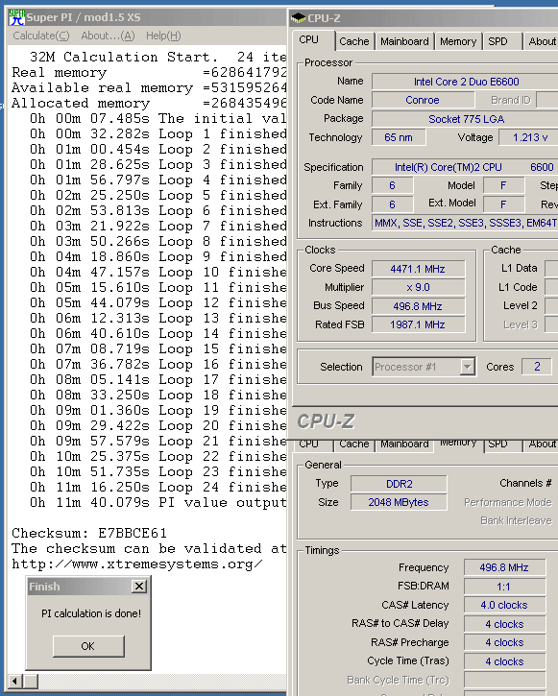
Task: Click the Voltage value 1.213 v
Action: tap(528, 137)
